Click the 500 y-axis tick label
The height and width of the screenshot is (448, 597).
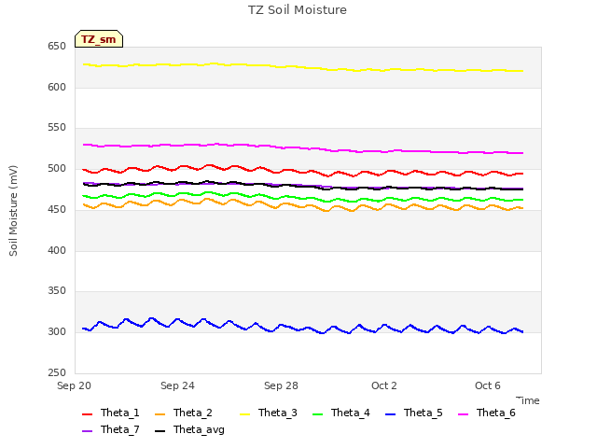(x=57, y=169)
